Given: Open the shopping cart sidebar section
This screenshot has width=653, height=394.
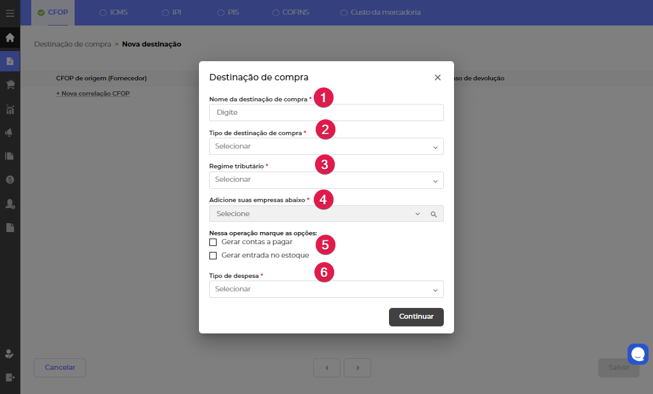Looking at the screenshot, I should (x=10, y=85).
